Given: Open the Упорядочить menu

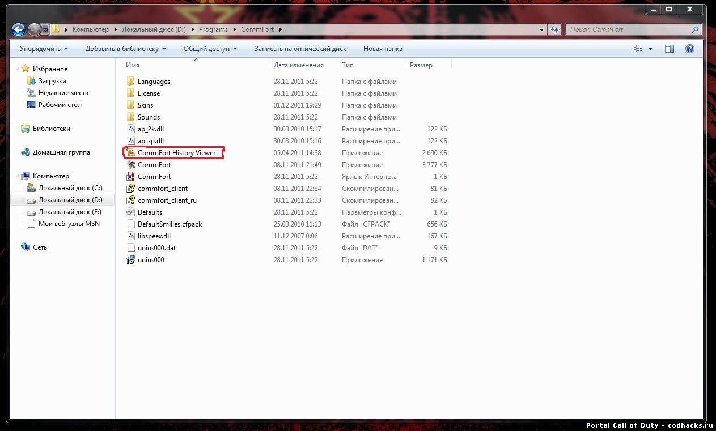Looking at the screenshot, I should tap(44, 49).
